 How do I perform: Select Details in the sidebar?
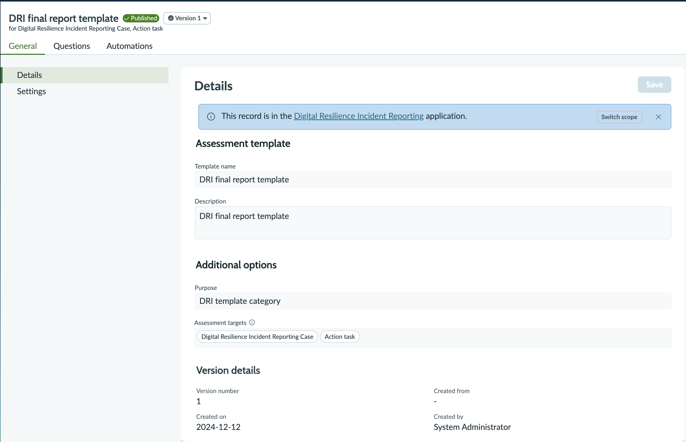(x=85, y=75)
